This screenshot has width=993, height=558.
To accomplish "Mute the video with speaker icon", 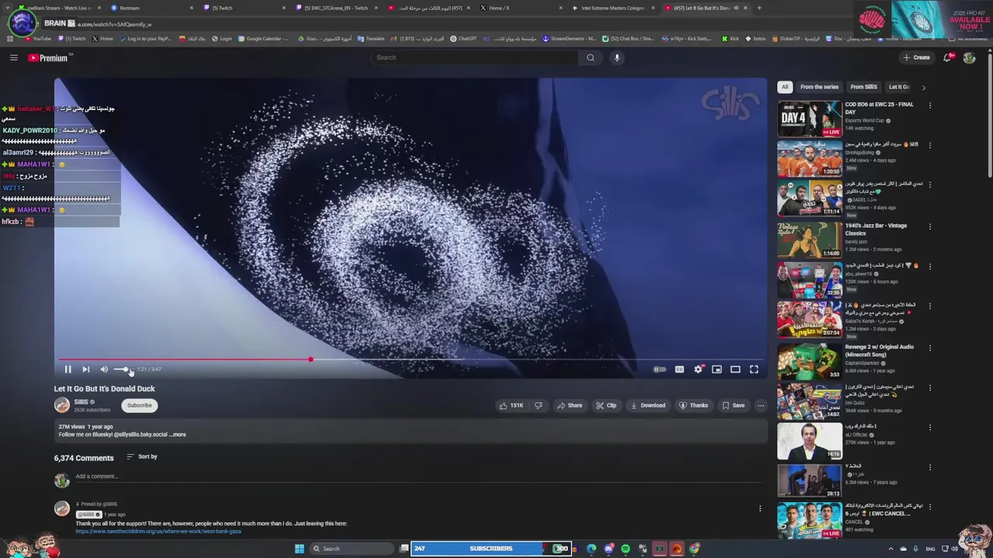I will [x=104, y=370].
